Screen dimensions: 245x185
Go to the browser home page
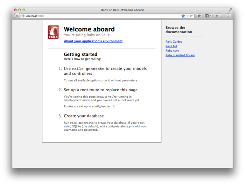199,16
